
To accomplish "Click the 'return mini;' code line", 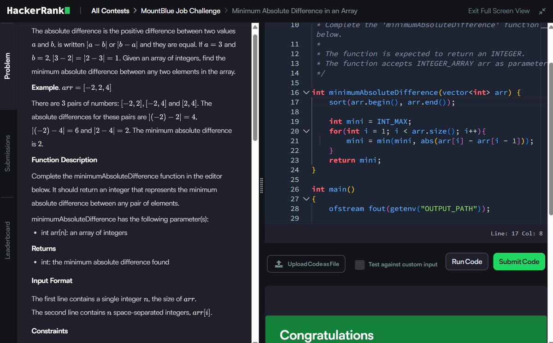I will [x=355, y=160].
